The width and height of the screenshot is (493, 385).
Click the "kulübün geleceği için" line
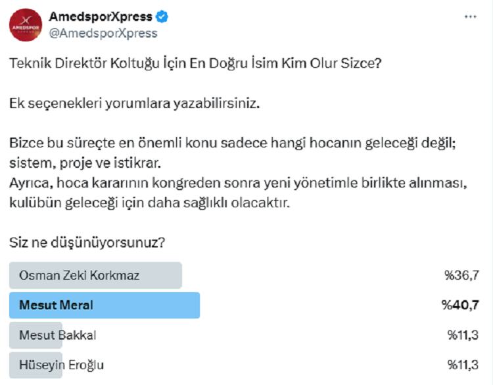[149, 203]
